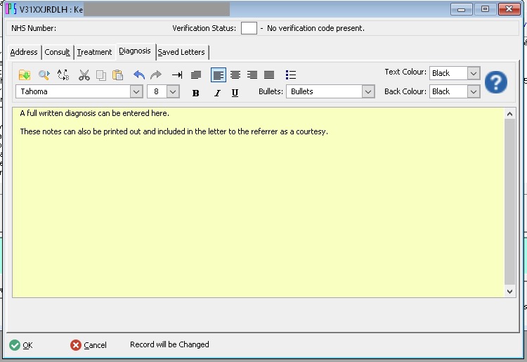The height and width of the screenshot is (362, 527).
Task: Click the bullet list icon
Action: pos(291,75)
